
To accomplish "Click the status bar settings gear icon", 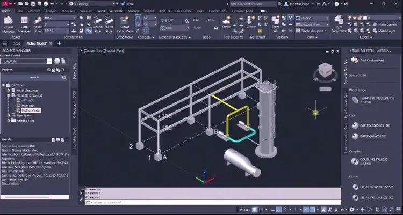I will coord(352,210).
